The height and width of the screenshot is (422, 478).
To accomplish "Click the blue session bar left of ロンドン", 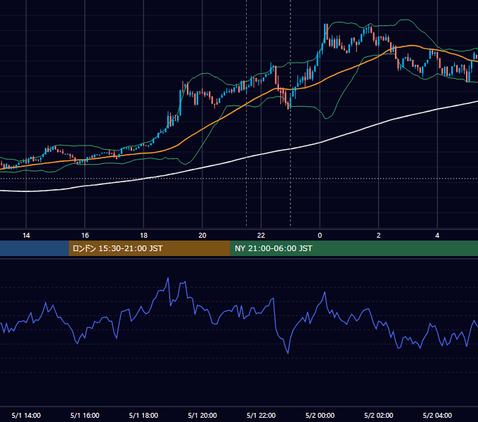I will coord(34,248).
